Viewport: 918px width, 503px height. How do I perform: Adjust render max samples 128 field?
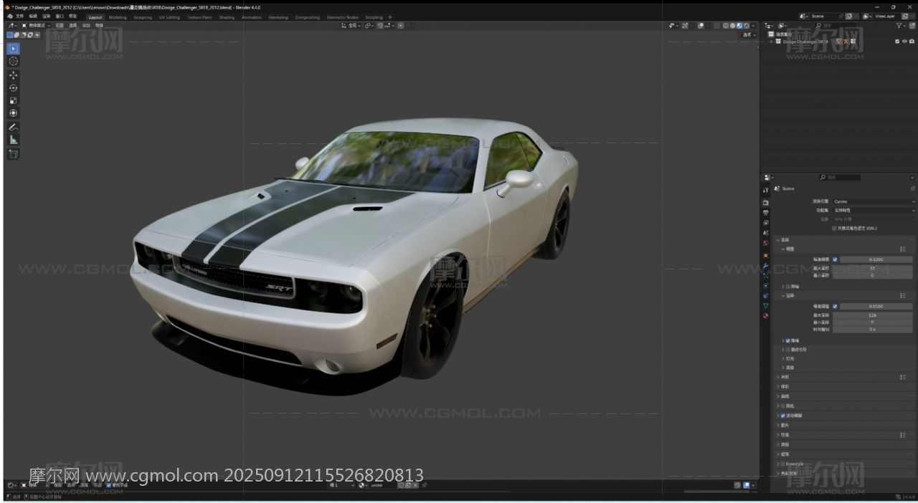872,315
